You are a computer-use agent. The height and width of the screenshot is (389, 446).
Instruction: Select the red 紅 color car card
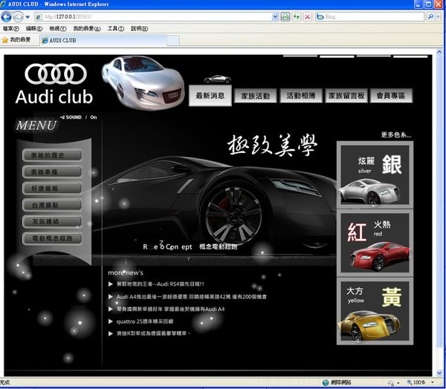pyautogui.click(x=375, y=243)
